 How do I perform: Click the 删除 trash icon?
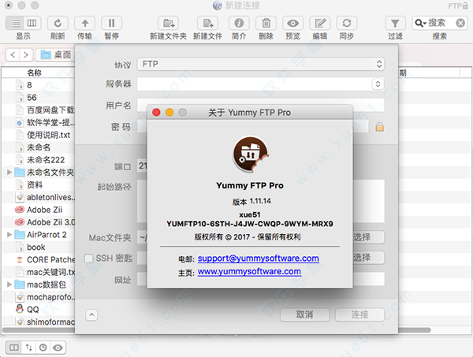click(266, 23)
